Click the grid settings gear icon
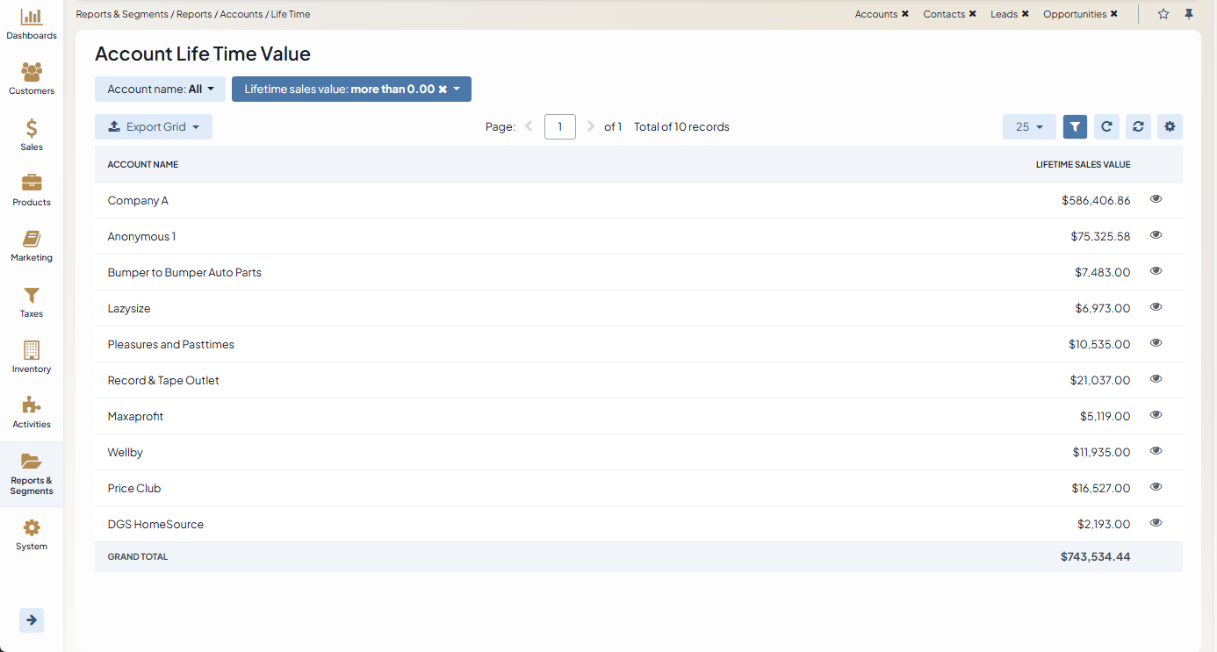Image resolution: width=1217 pixels, height=652 pixels. (x=1170, y=127)
